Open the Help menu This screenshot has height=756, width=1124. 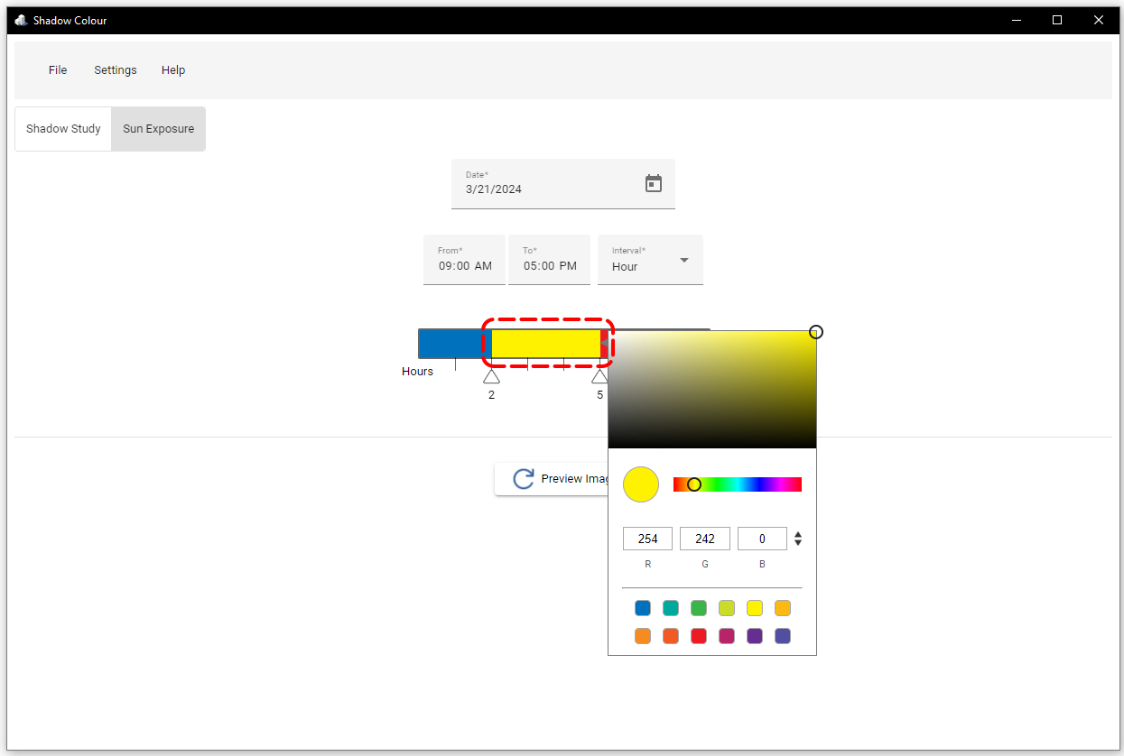tap(172, 69)
